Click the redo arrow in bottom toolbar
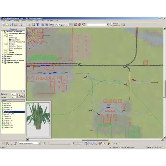The height and width of the screenshot is (166, 166). tap(117, 143)
